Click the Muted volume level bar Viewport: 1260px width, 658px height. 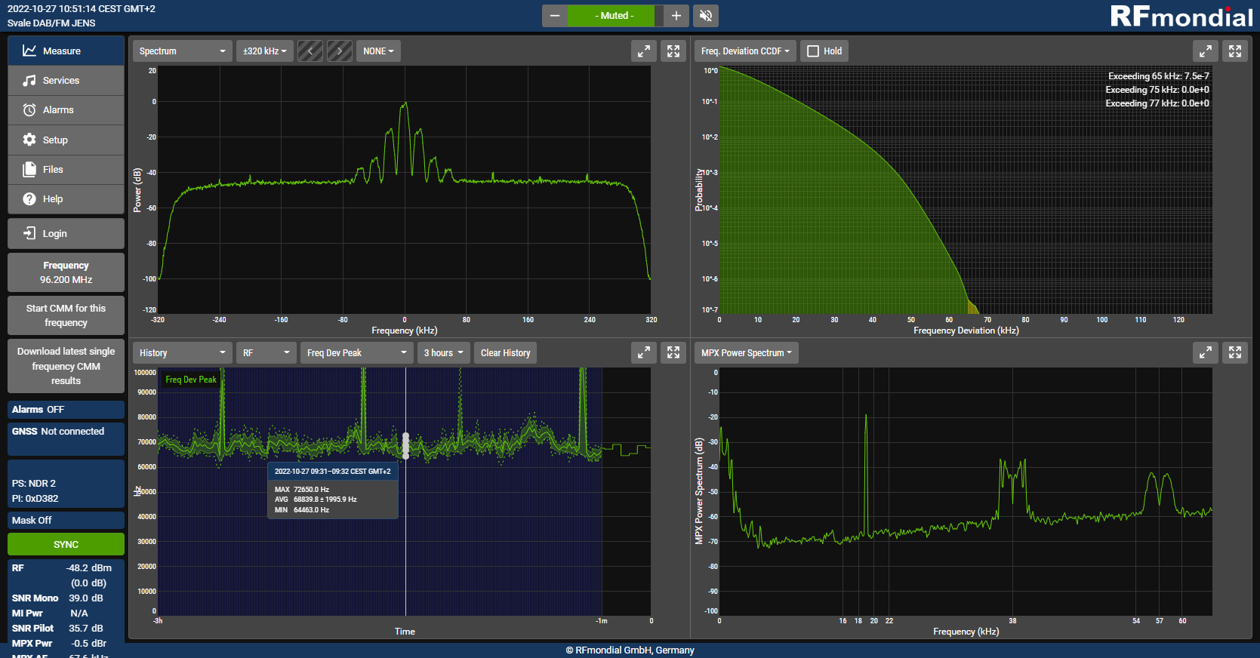(615, 16)
